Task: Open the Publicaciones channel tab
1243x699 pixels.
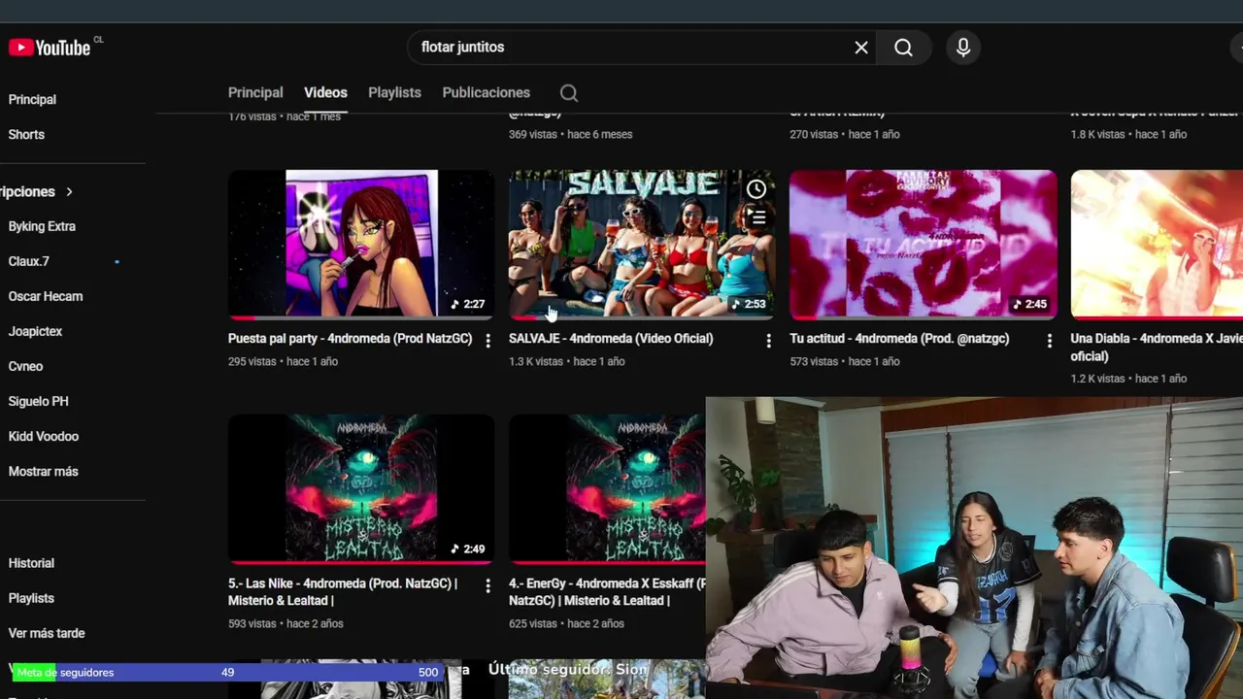Action: pos(486,92)
